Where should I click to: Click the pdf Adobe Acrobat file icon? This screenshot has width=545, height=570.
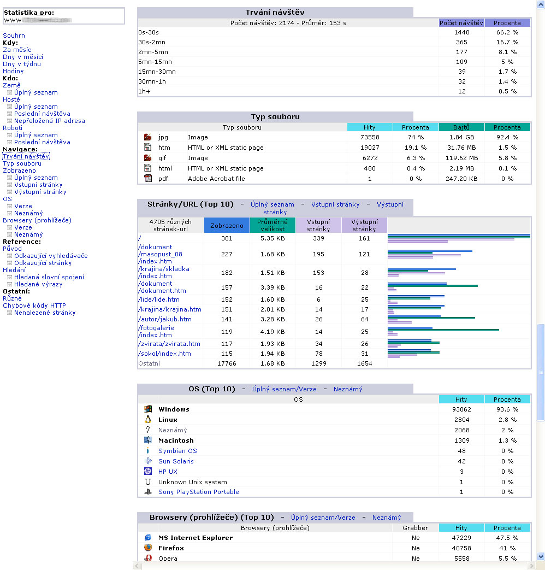coord(147,179)
